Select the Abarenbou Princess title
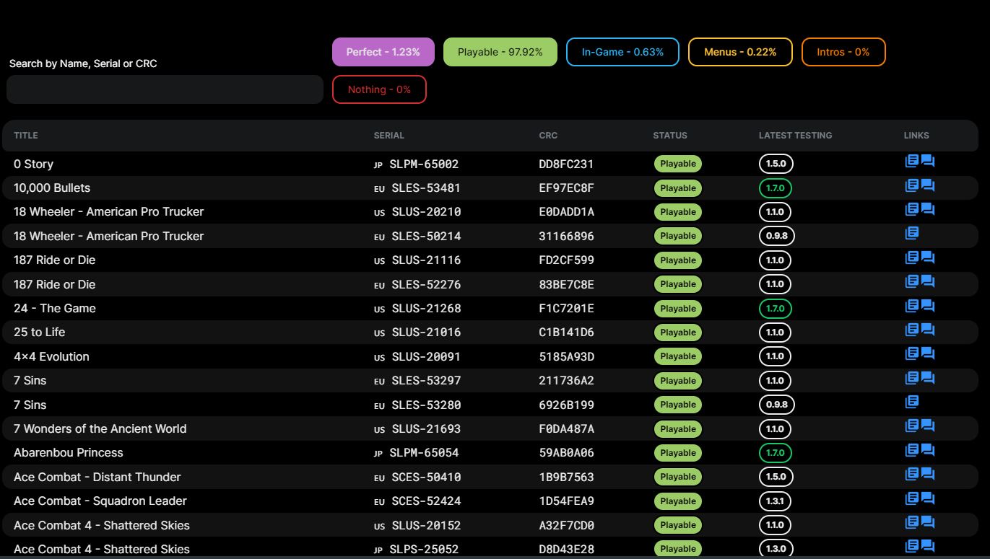This screenshot has width=990, height=559. pos(69,452)
